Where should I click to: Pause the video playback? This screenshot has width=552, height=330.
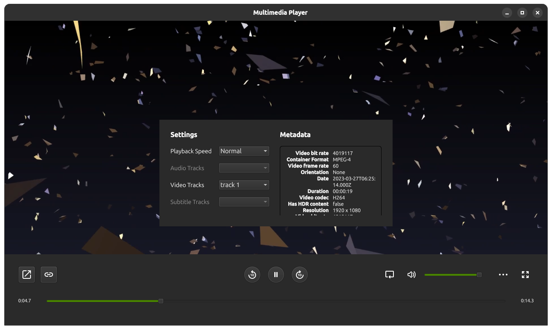tap(276, 275)
